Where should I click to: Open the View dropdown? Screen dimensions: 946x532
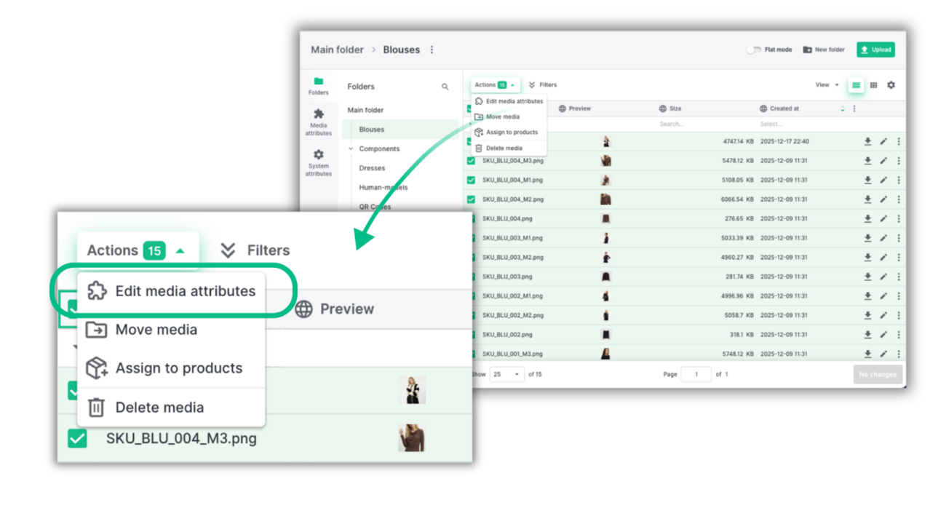pos(827,85)
